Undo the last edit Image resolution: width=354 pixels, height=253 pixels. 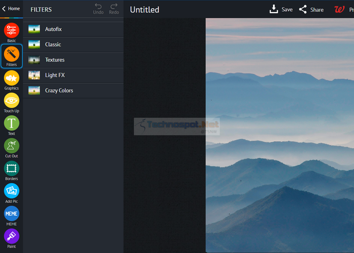click(x=98, y=9)
